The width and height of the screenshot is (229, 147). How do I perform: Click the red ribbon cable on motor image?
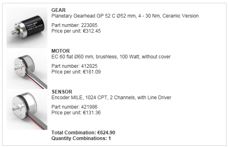[x=36, y=82]
